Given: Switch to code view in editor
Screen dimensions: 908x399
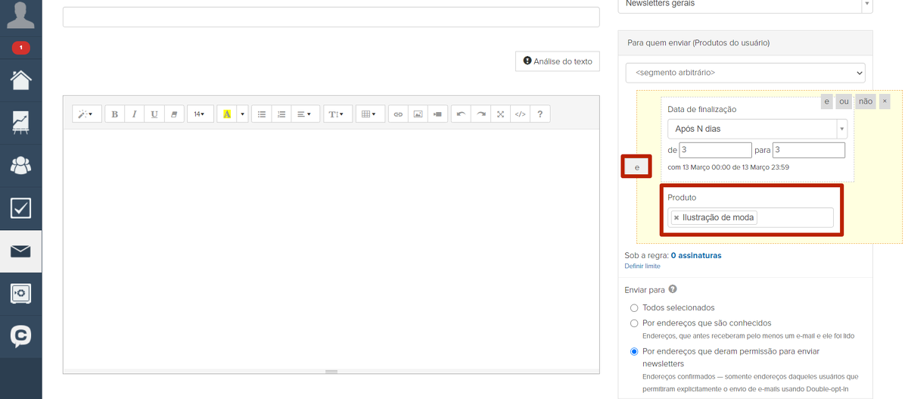Looking at the screenshot, I should pyautogui.click(x=520, y=114).
